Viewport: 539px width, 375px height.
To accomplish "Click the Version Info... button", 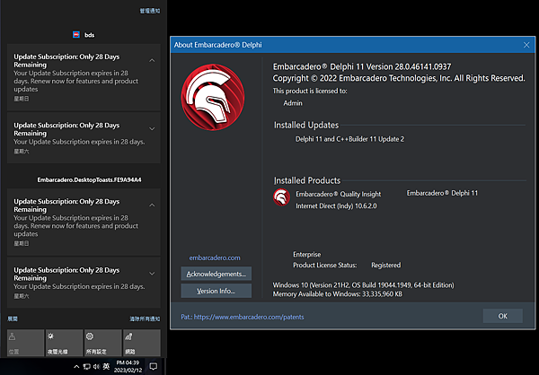I will point(216,291).
